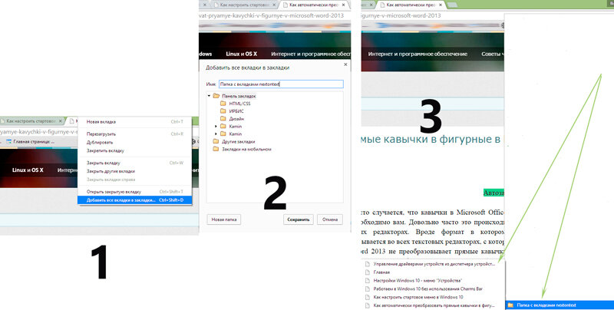Click article heading мые кавычки в фигурные в
This screenshot has width=614, height=310.
click(431, 140)
